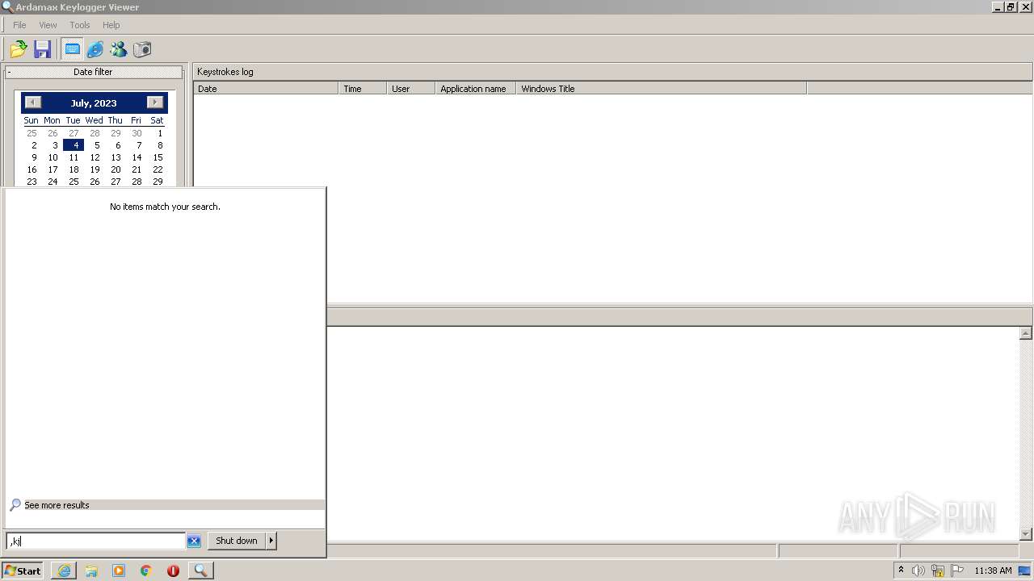Show screenshots log via camera icon
Viewport: 1034px width, 581px height.
(142, 49)
